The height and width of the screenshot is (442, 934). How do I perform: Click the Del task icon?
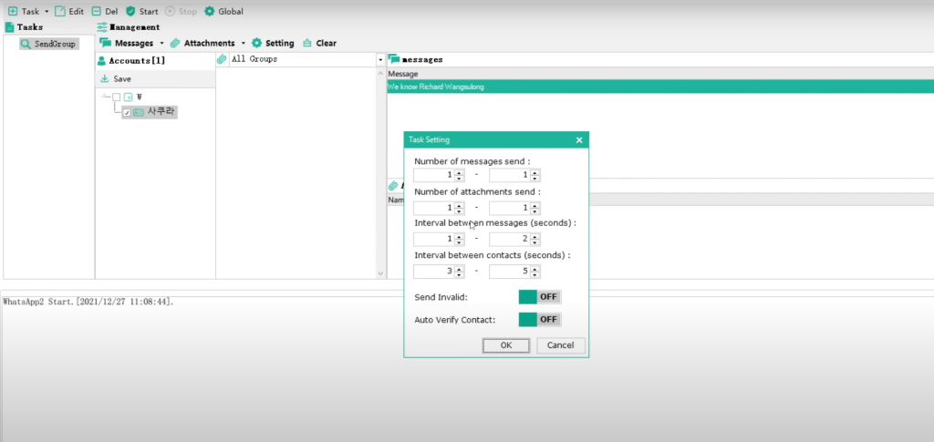pyautogui.click(x=96, y=12)
